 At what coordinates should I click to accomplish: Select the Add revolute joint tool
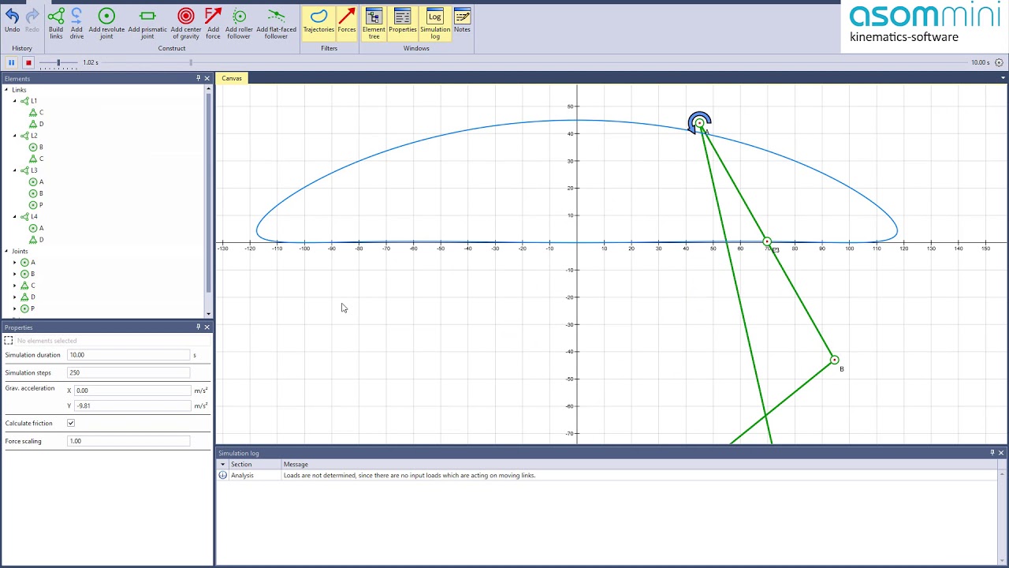106,24
